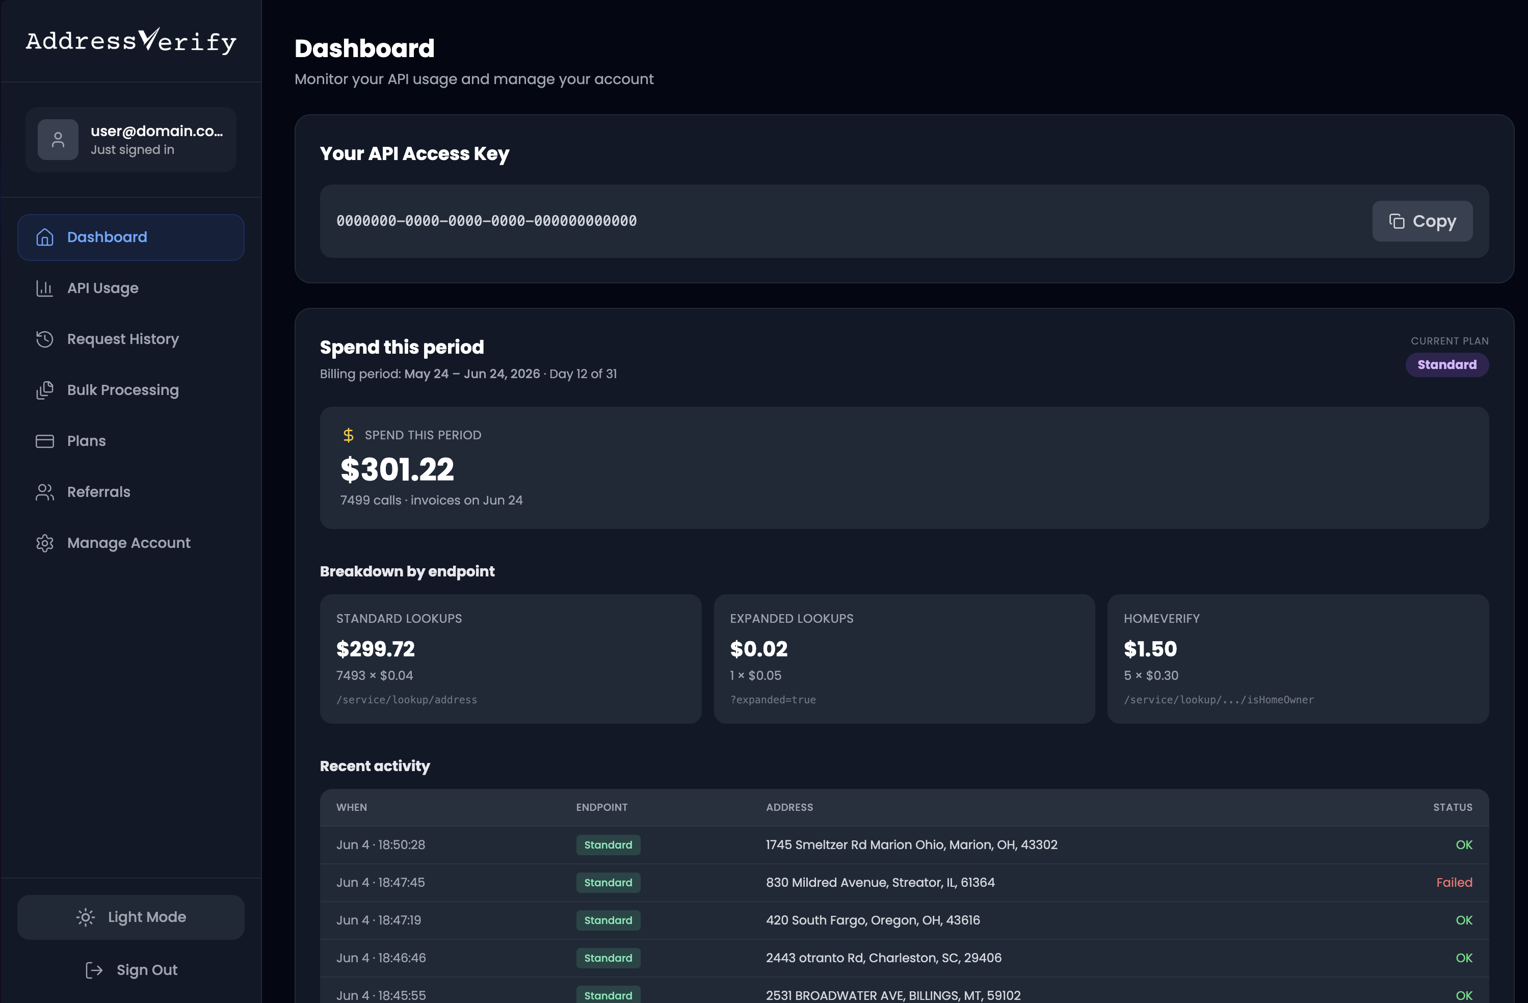Click the Request History clock icon
The height and width of the screenshot is (1003, 1528).
44,339
